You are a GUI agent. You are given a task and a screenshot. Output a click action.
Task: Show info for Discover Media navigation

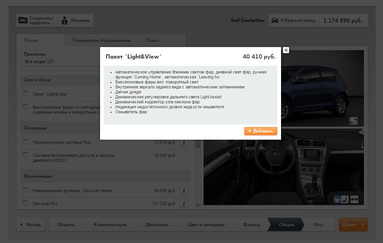coord(184,191)
